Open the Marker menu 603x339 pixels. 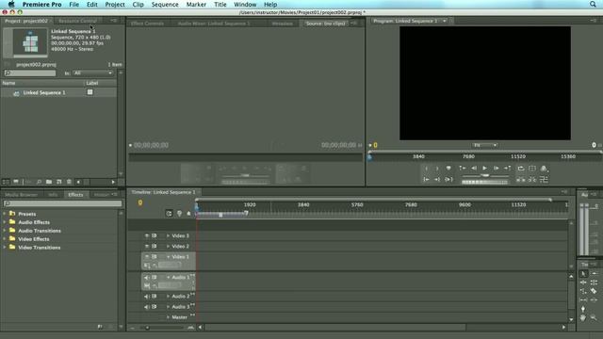pos(196,4)
